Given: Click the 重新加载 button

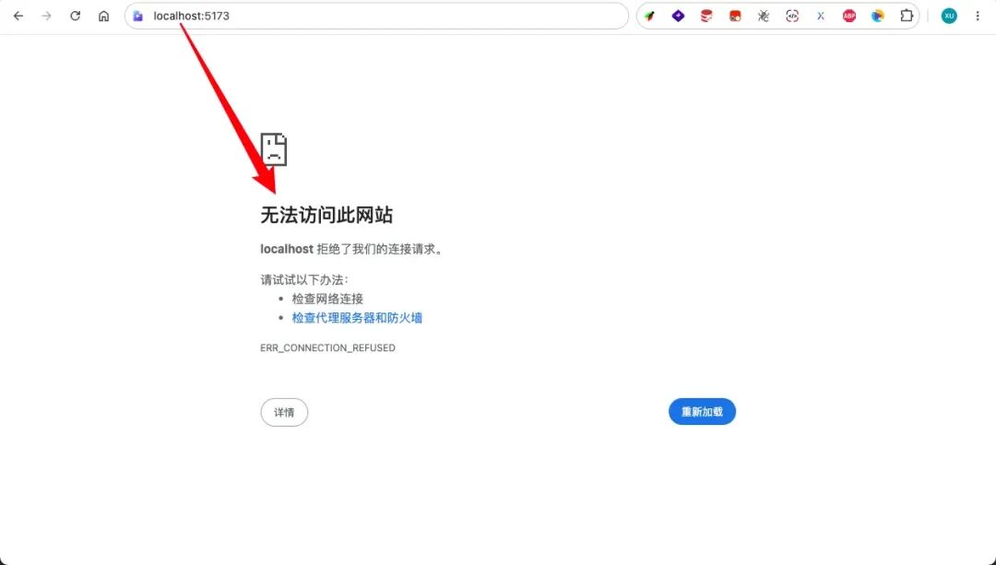Looking at the screenshot, I should 702,412.
